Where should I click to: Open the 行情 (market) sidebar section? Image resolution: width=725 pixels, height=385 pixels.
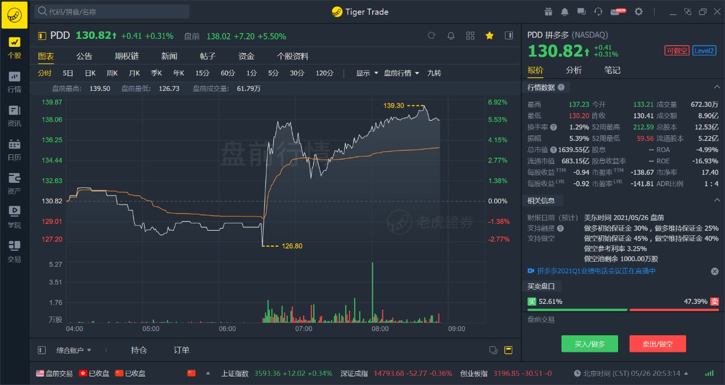(x=14, y=82)
